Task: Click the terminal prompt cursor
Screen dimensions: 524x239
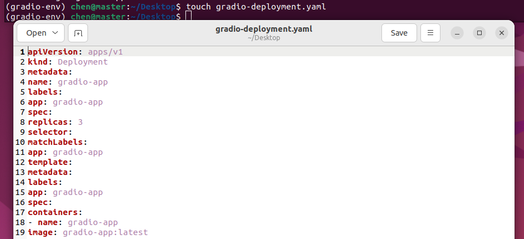Action: click(189, 16)
